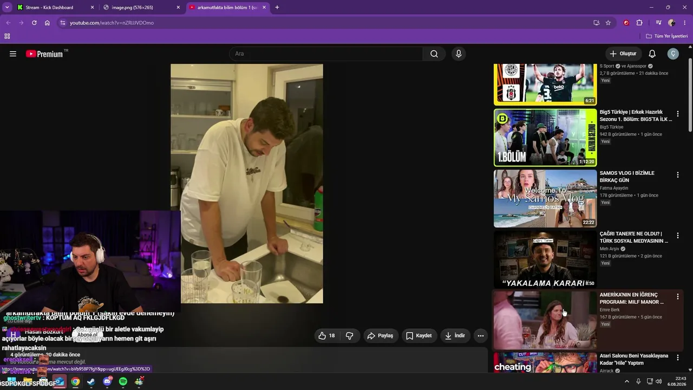Open Discord from the taskbar
The image size is (693, 390).
pos(107,382)
